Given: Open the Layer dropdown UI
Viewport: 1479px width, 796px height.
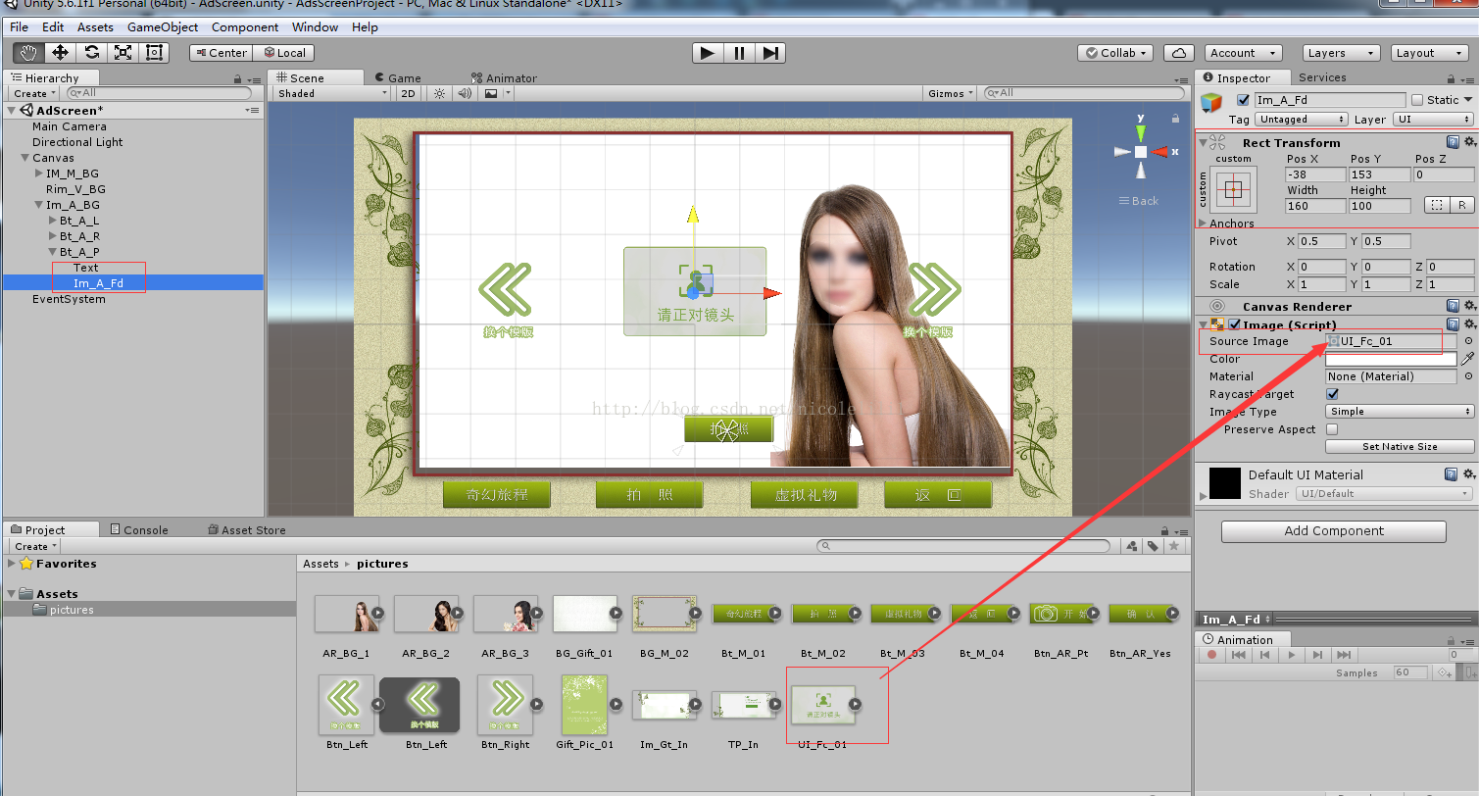Looking at the screenshot, I should point(1434,120).
